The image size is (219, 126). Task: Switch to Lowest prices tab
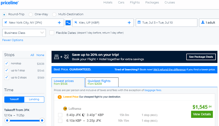[x=68, y=82]
